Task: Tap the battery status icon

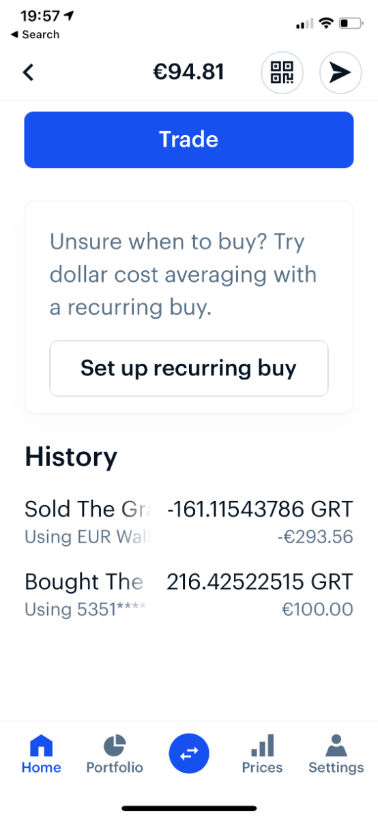Action: tap(352, 24)
